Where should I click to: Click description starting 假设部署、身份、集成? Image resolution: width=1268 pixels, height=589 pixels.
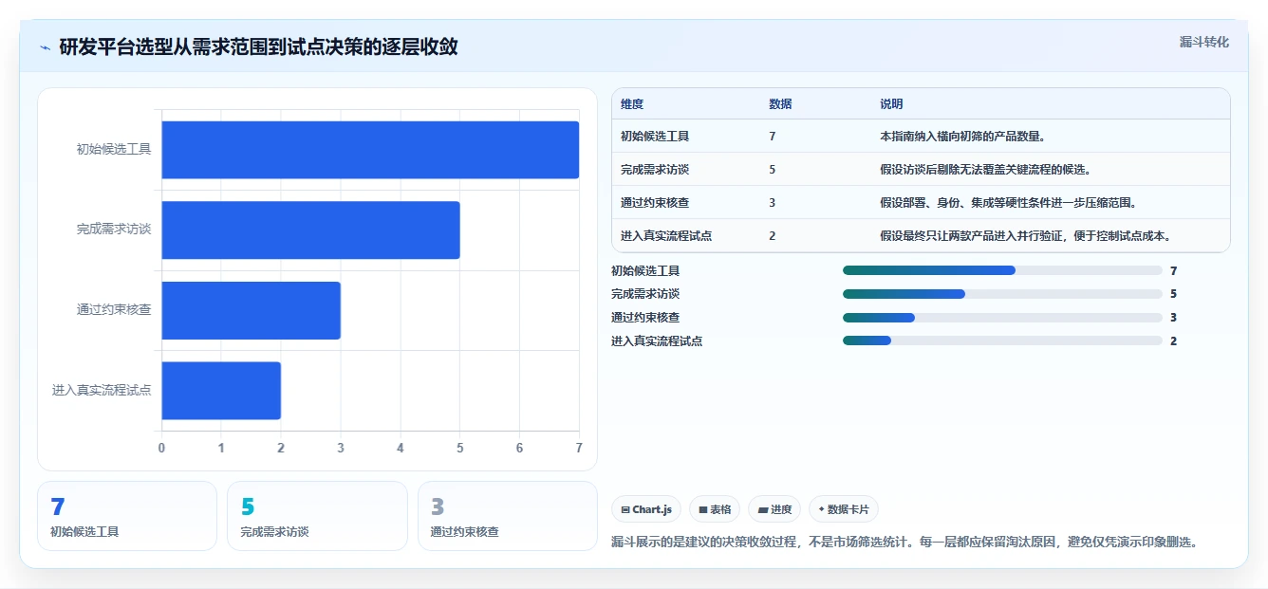1008,203
